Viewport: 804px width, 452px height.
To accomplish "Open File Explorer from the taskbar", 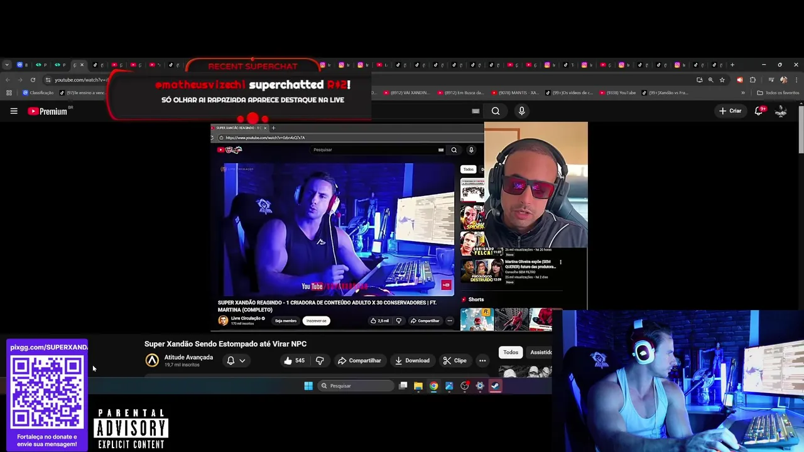I will click(x=418, y=386).
